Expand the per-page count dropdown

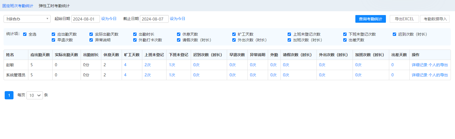pyautogui.click(x=35, y=95)
